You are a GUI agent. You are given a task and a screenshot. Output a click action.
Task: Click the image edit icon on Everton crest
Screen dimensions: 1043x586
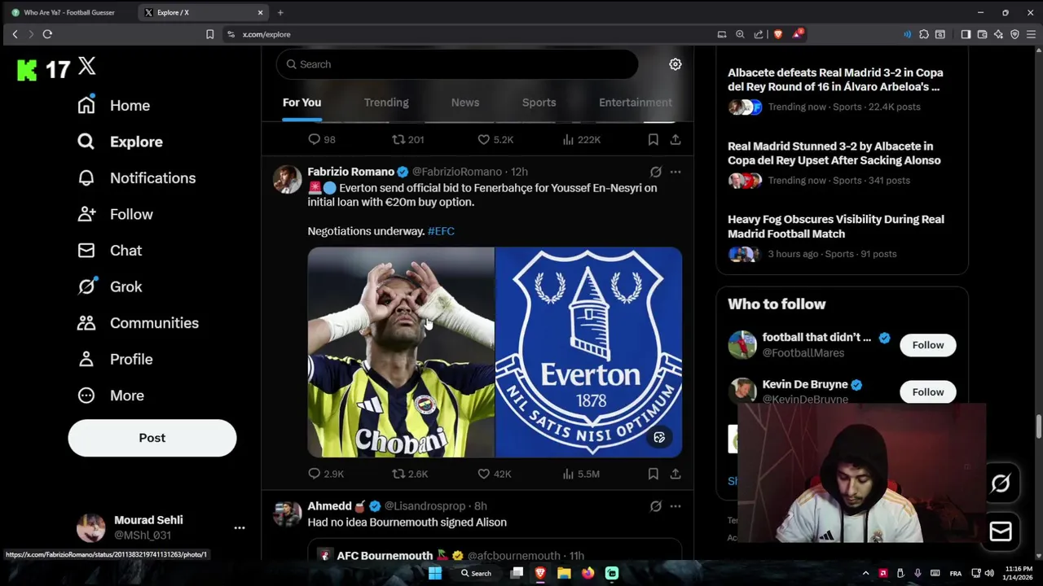pyautogui.click(x=659, y=438)
